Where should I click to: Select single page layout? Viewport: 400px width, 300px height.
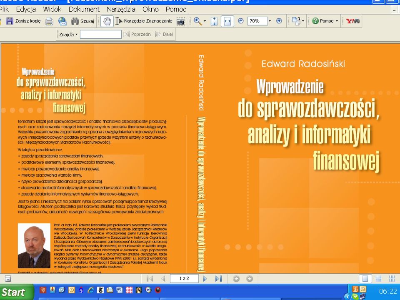pos(365,279)
